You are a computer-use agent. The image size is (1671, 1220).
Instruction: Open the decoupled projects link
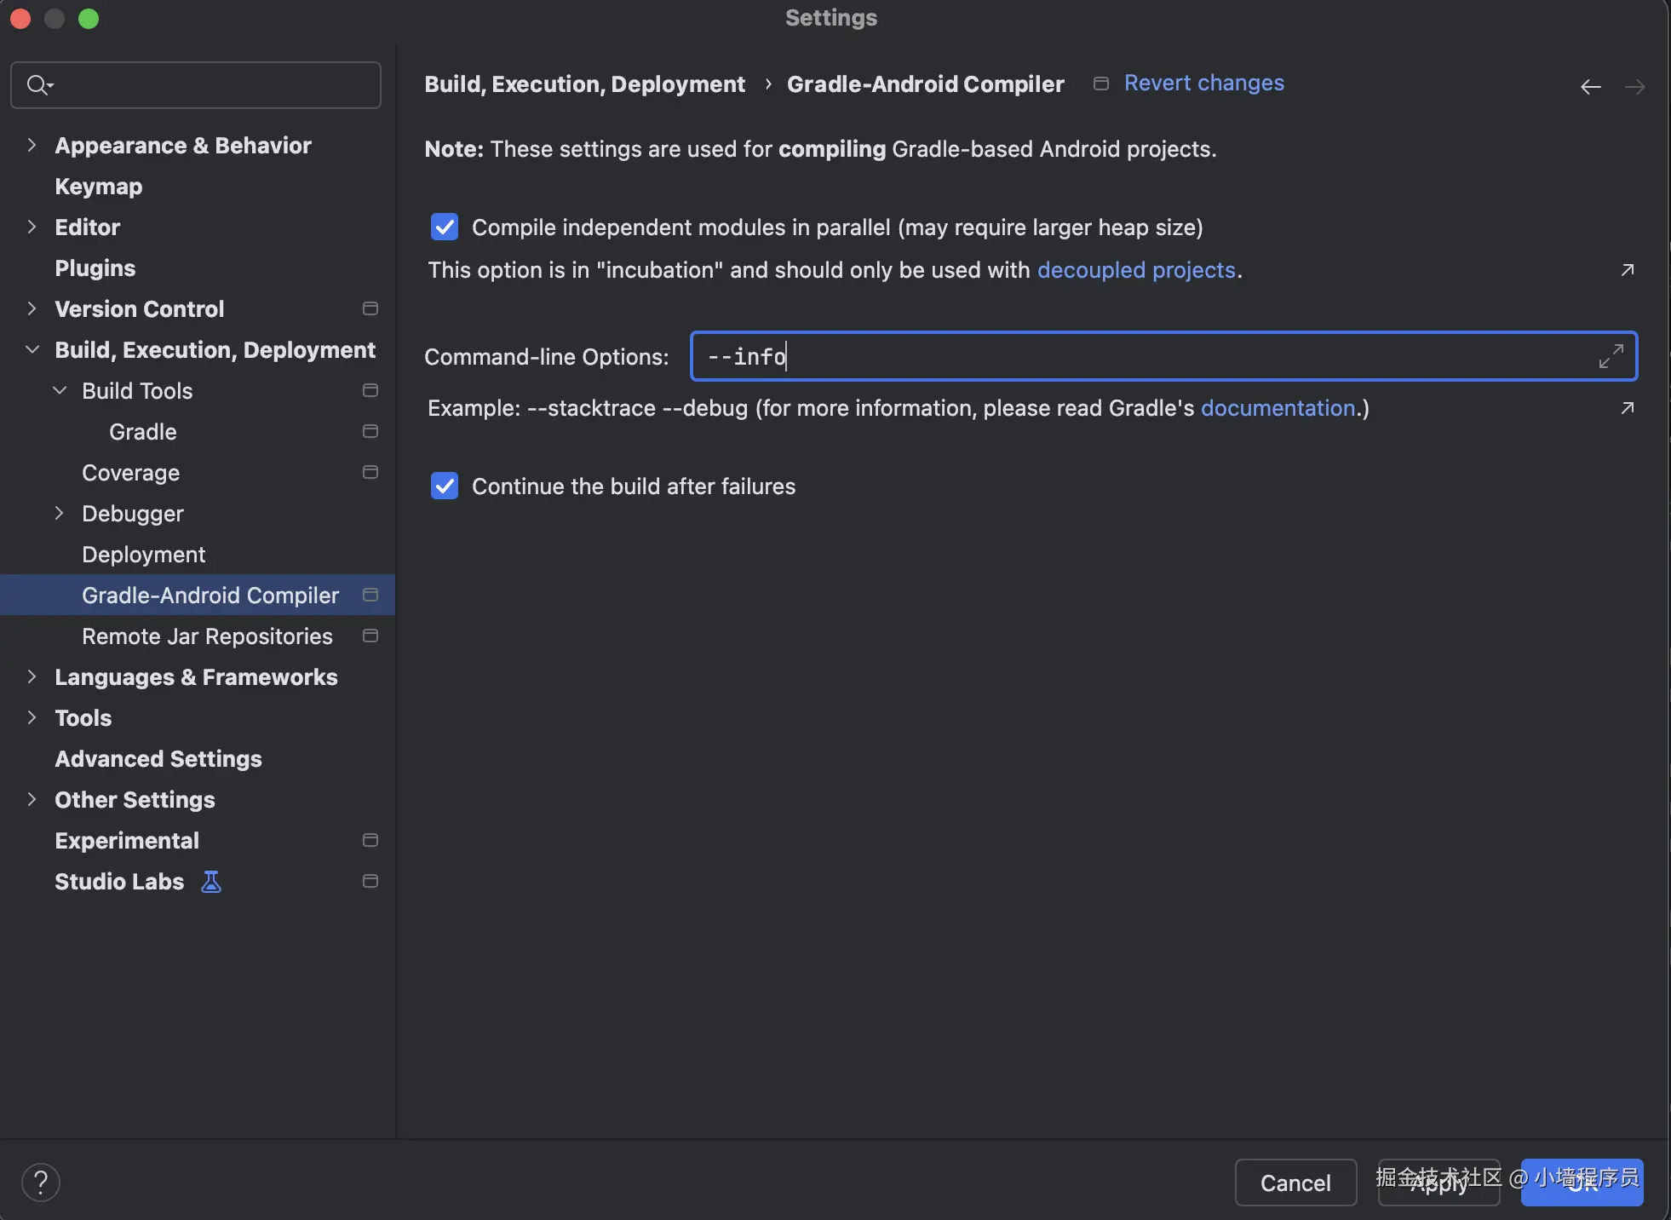(1135, 270)
